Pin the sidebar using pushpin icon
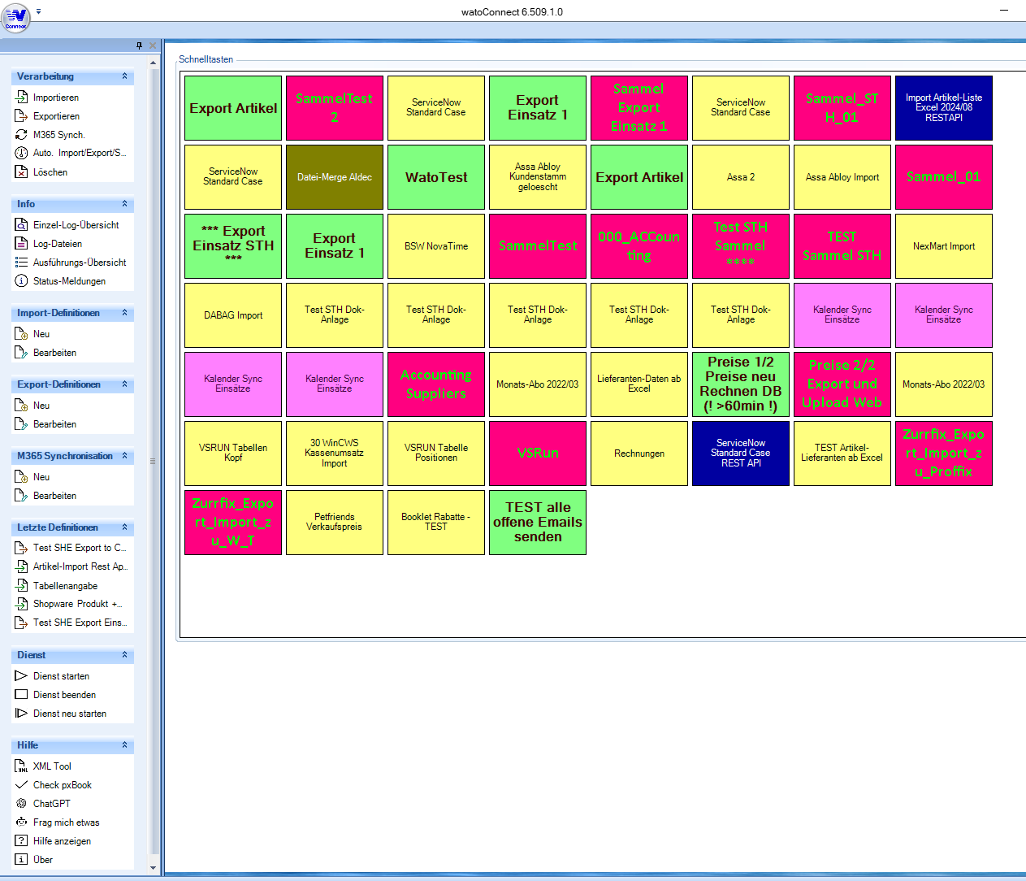The width and height of the screenshot is (1026, 881). point(140,46)
